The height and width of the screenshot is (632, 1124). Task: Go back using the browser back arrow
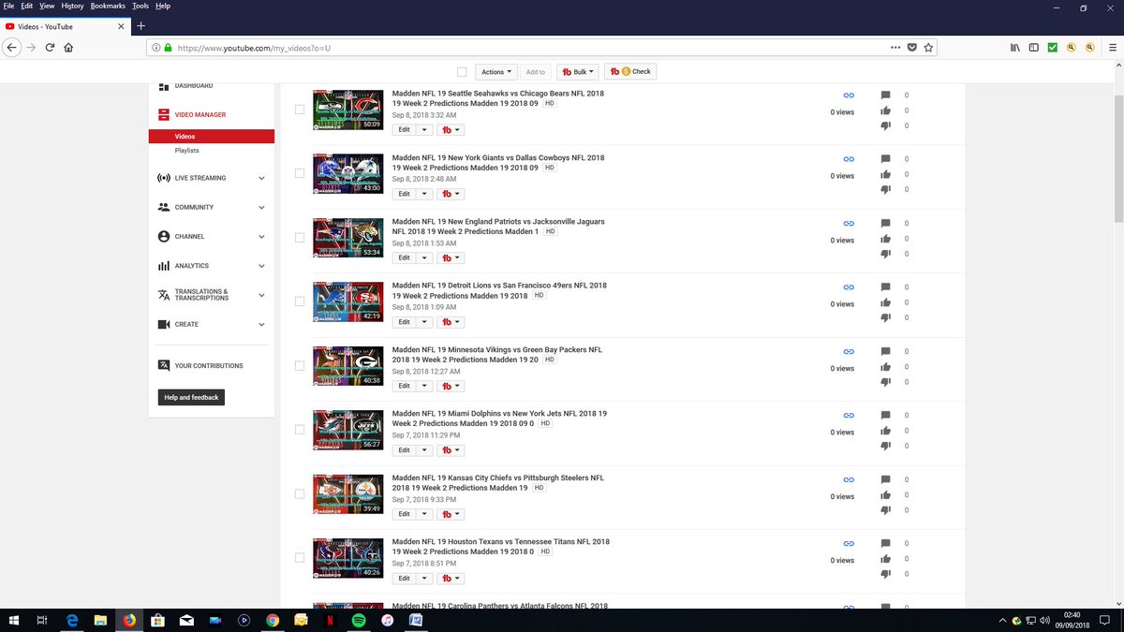pos(12,48)
